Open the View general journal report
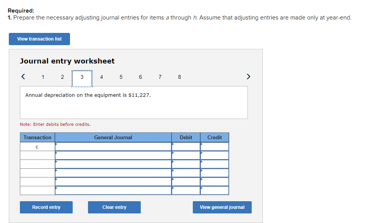368x223 pixels. click(x=222, y=207)
